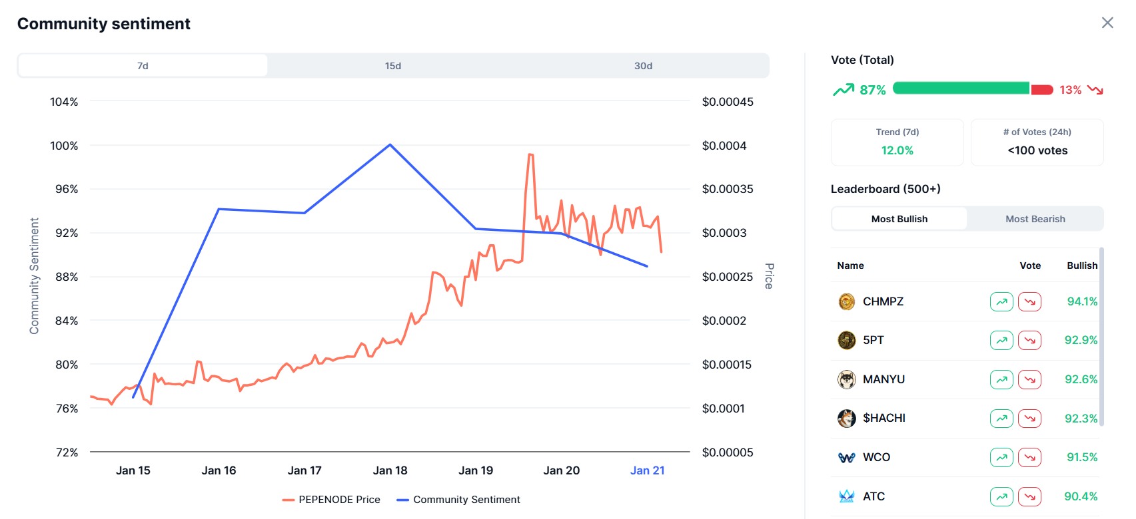1136x519 pixels.
Task: Vote bullish on MANYU
Action: pyautogui.click(x=1001, y=379)
